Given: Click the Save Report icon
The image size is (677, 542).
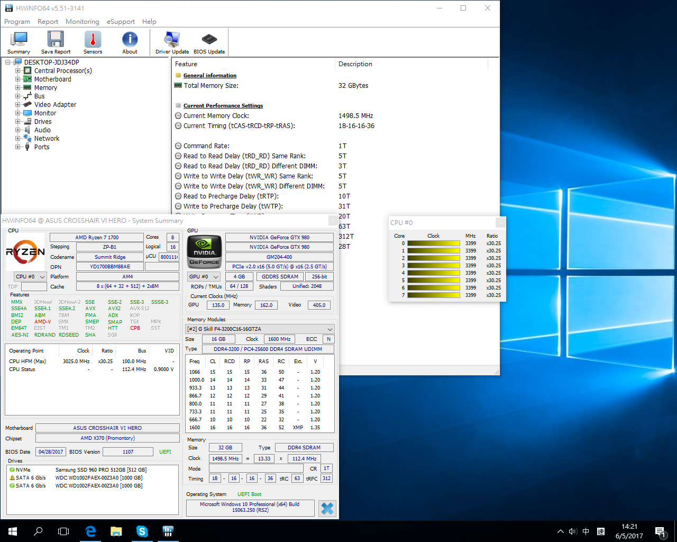Looking at the screenshot, I should pyautogui.click(x=56, y=42).
